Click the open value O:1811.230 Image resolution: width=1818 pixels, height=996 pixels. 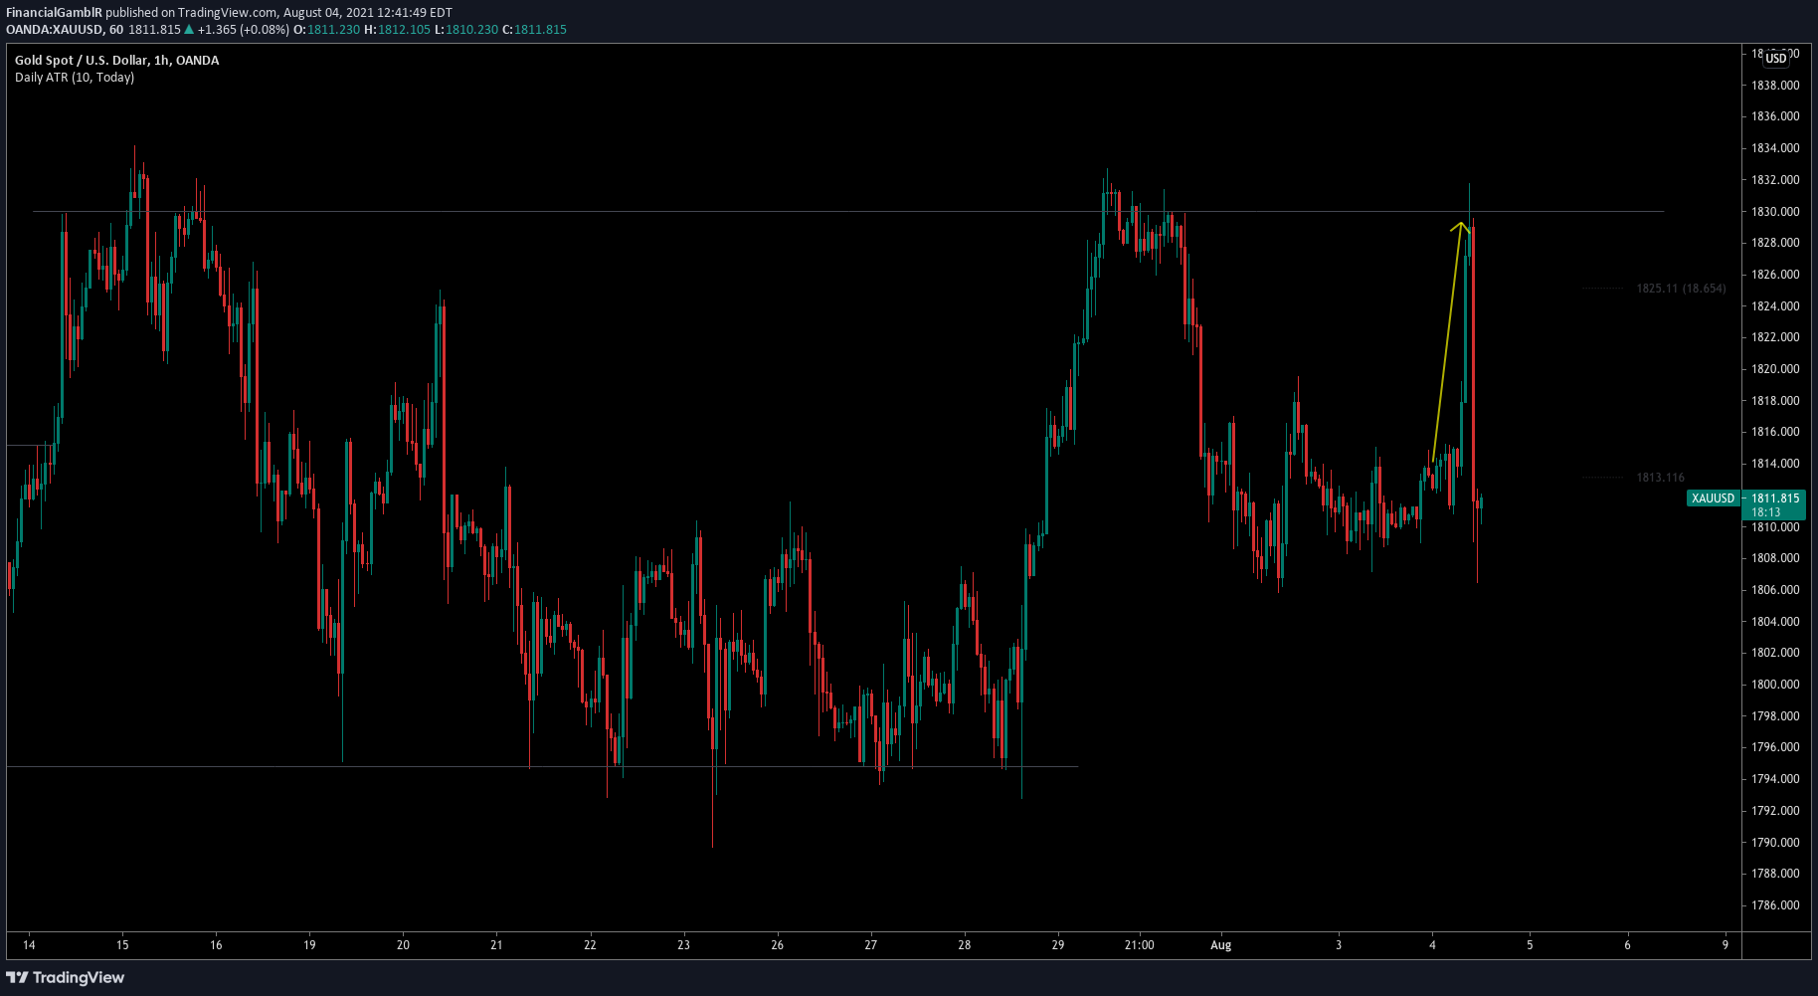[326, 30]
